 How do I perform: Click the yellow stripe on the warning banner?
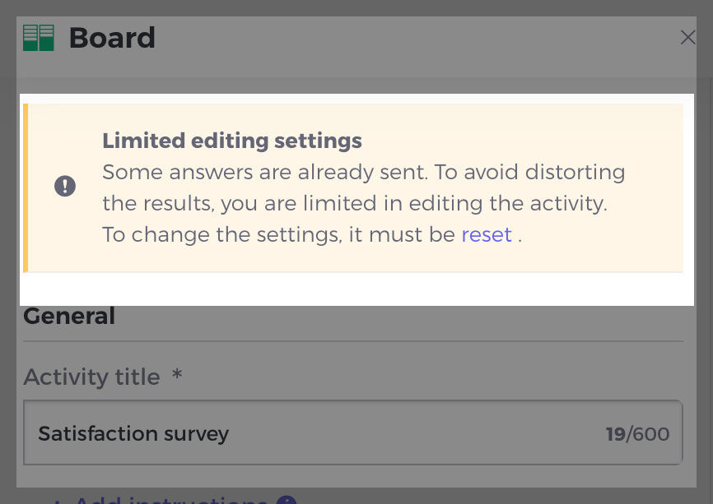26,187
